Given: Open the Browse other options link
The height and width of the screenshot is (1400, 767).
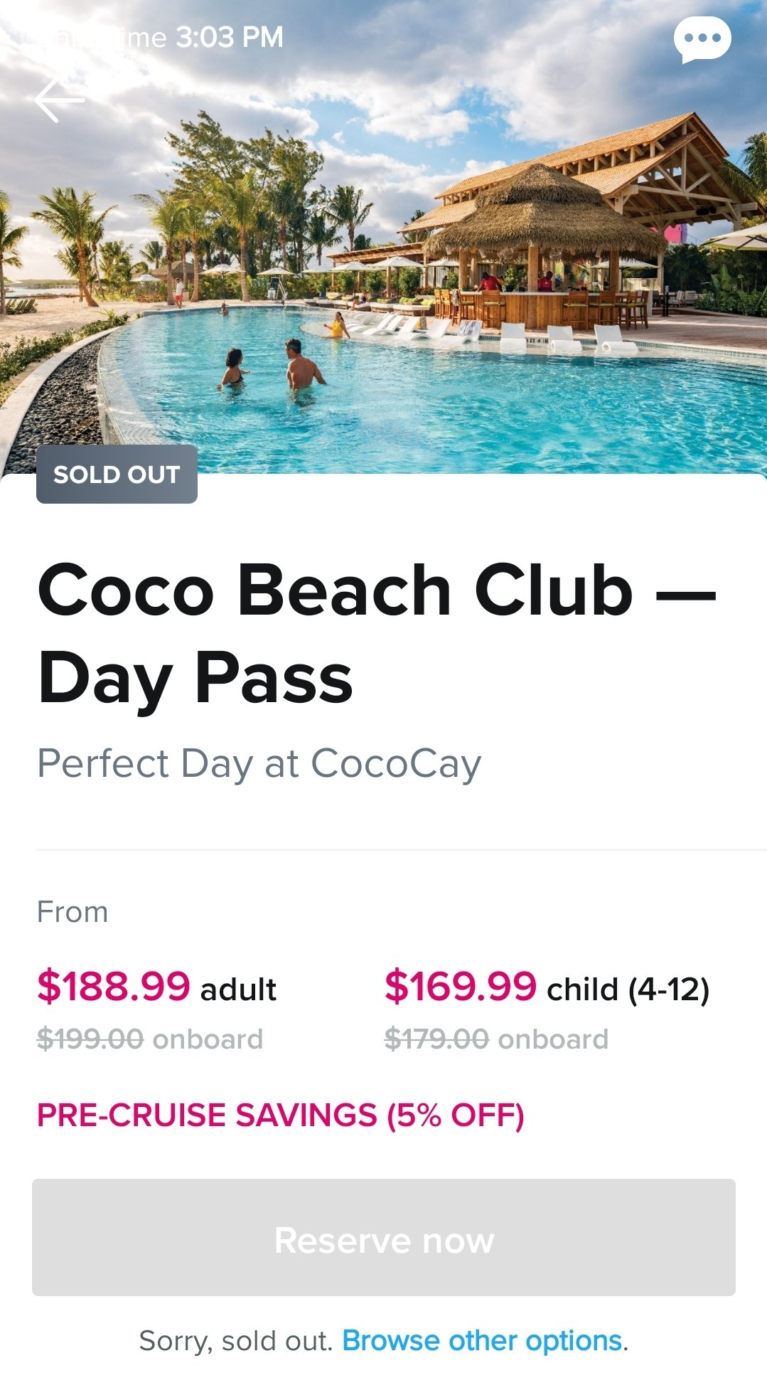Looking at the screenshot, I should click(483, 1341).
